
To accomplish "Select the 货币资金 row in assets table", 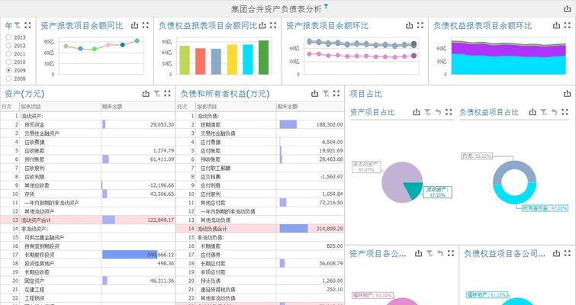I will [x=88, y=125].
